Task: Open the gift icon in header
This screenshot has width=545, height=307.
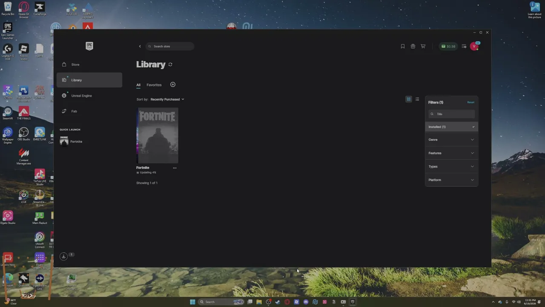Action: [413, 46]
